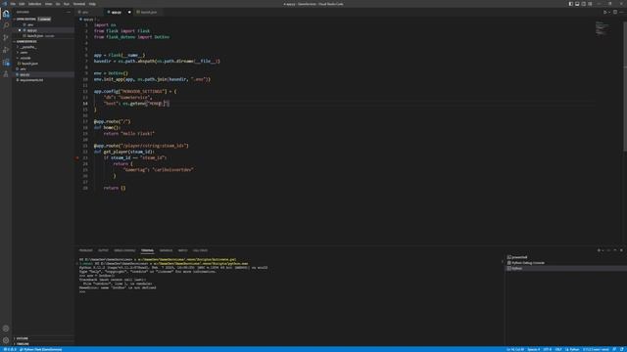This screenshot has width=627, height=352.
Task: Open the View menu
Action: tap(48, 4)
